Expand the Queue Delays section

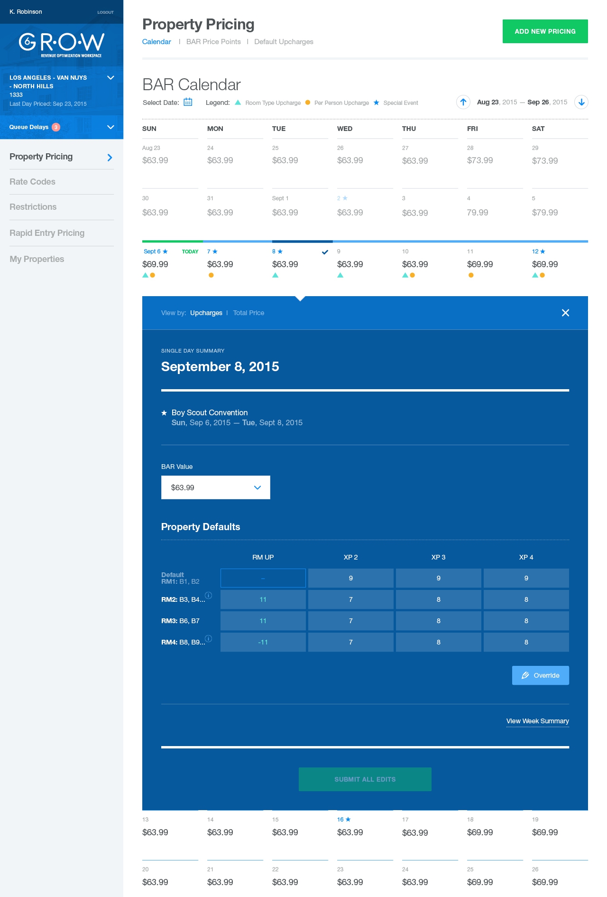110,127
